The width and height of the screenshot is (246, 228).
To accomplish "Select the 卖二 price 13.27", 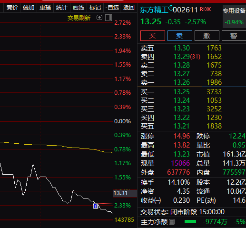I will tap(182, 74).
